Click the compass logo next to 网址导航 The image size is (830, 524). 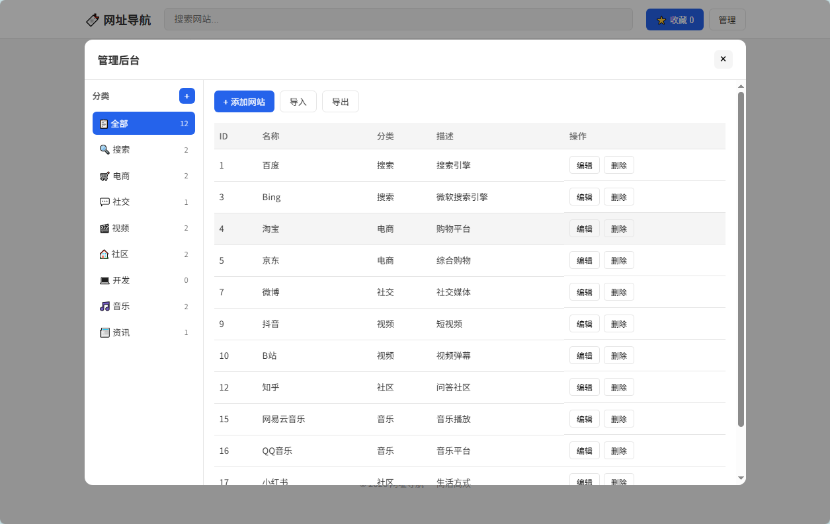[x=93, y=20]
